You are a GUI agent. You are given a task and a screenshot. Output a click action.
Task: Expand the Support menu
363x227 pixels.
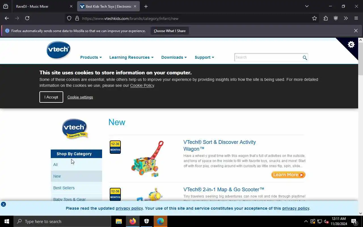coord(204,57)
